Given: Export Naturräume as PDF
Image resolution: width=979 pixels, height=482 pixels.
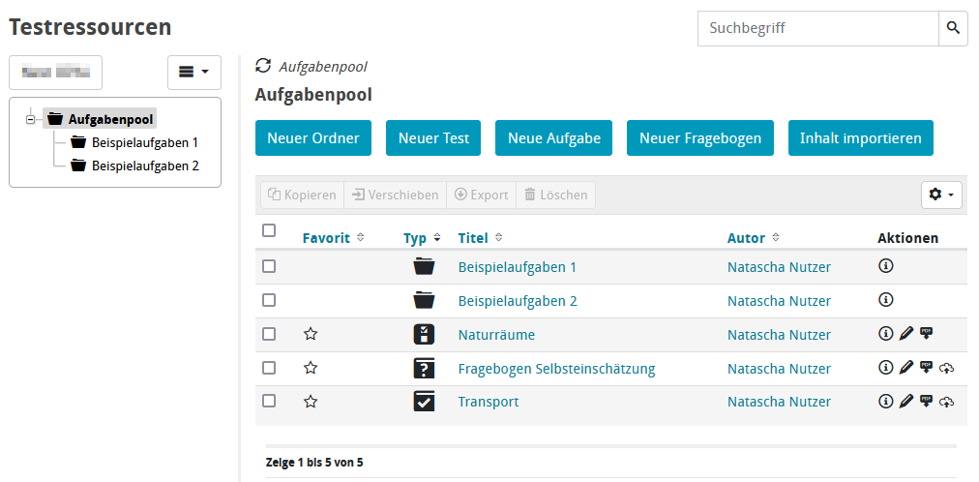Looking at the screenshot, I should [926, 334].
